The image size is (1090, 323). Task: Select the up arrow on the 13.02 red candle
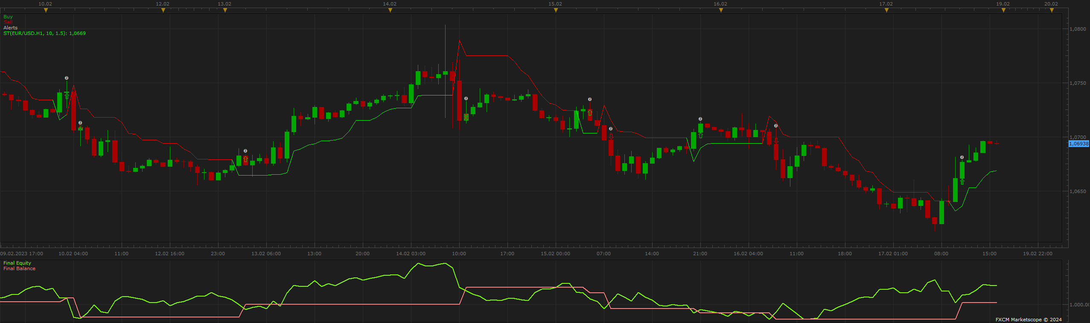pyautogui.click(x=245, y=159)
